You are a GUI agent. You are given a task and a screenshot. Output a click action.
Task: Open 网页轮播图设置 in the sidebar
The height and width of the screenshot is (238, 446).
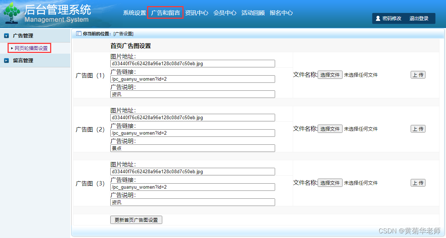[31, 48]
